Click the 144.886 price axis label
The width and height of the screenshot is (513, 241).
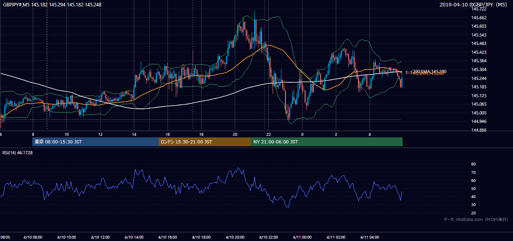479,130
